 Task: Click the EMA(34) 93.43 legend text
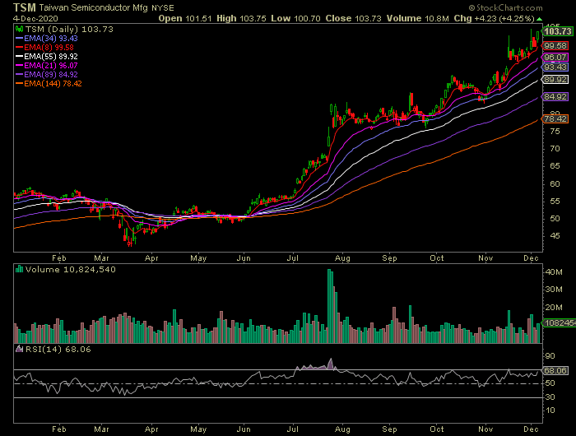(51, 38)
